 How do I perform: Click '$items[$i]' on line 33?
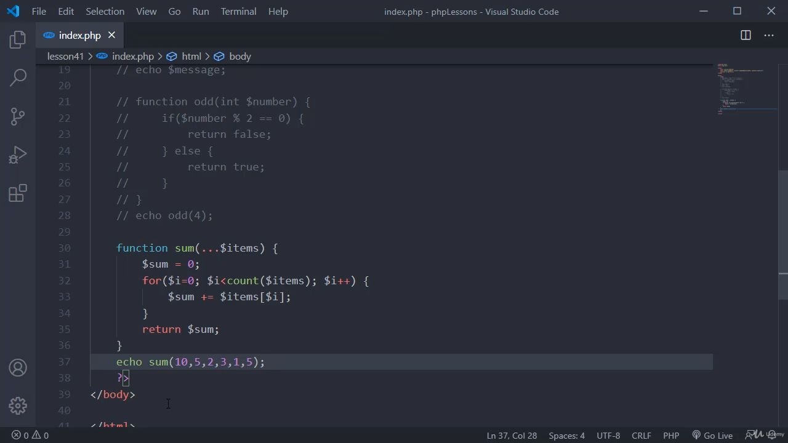click(252, 297)
